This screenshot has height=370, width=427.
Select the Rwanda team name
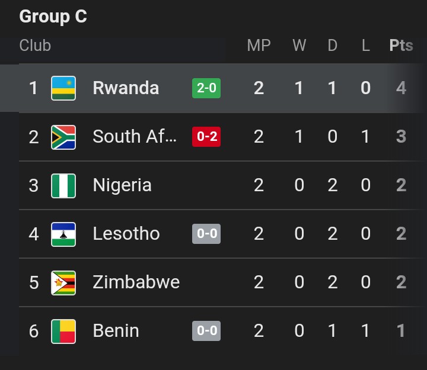pyautogui.click(x=126, y=88)
